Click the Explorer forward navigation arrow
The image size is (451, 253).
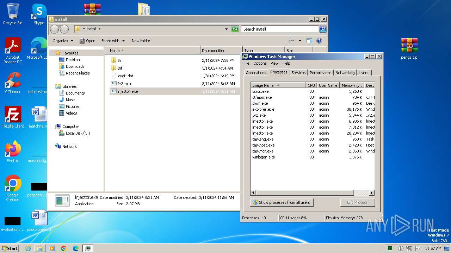(x=64, y=29)
